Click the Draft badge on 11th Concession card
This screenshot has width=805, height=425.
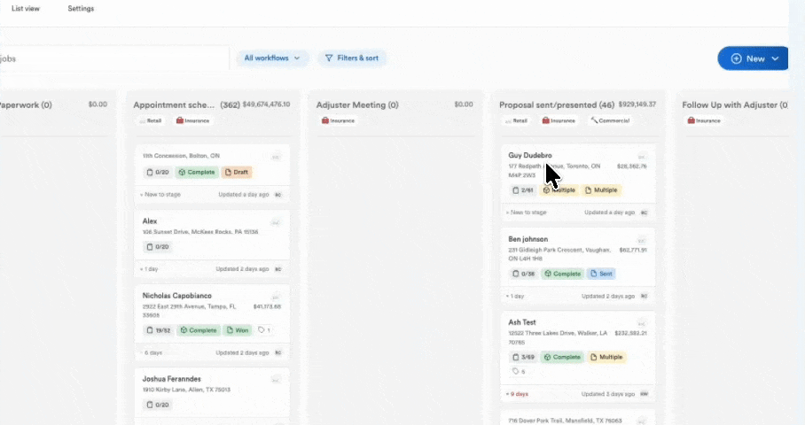tap(237, 173)
